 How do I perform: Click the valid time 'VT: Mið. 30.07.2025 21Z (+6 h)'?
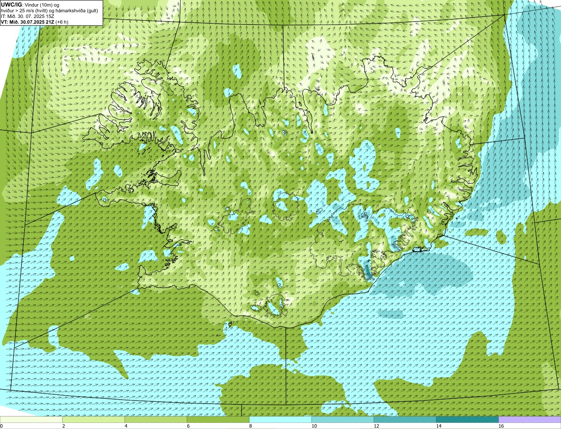(x=35, y=21)
